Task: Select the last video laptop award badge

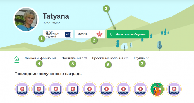Action: [174, 89]
